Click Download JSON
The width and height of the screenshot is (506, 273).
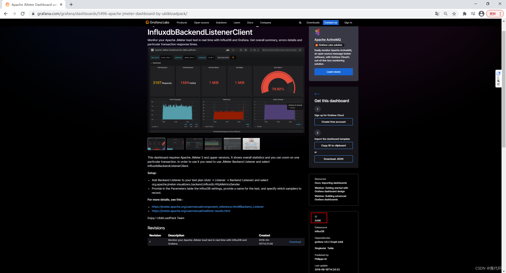pyautogui.click(x=333, y=159)
